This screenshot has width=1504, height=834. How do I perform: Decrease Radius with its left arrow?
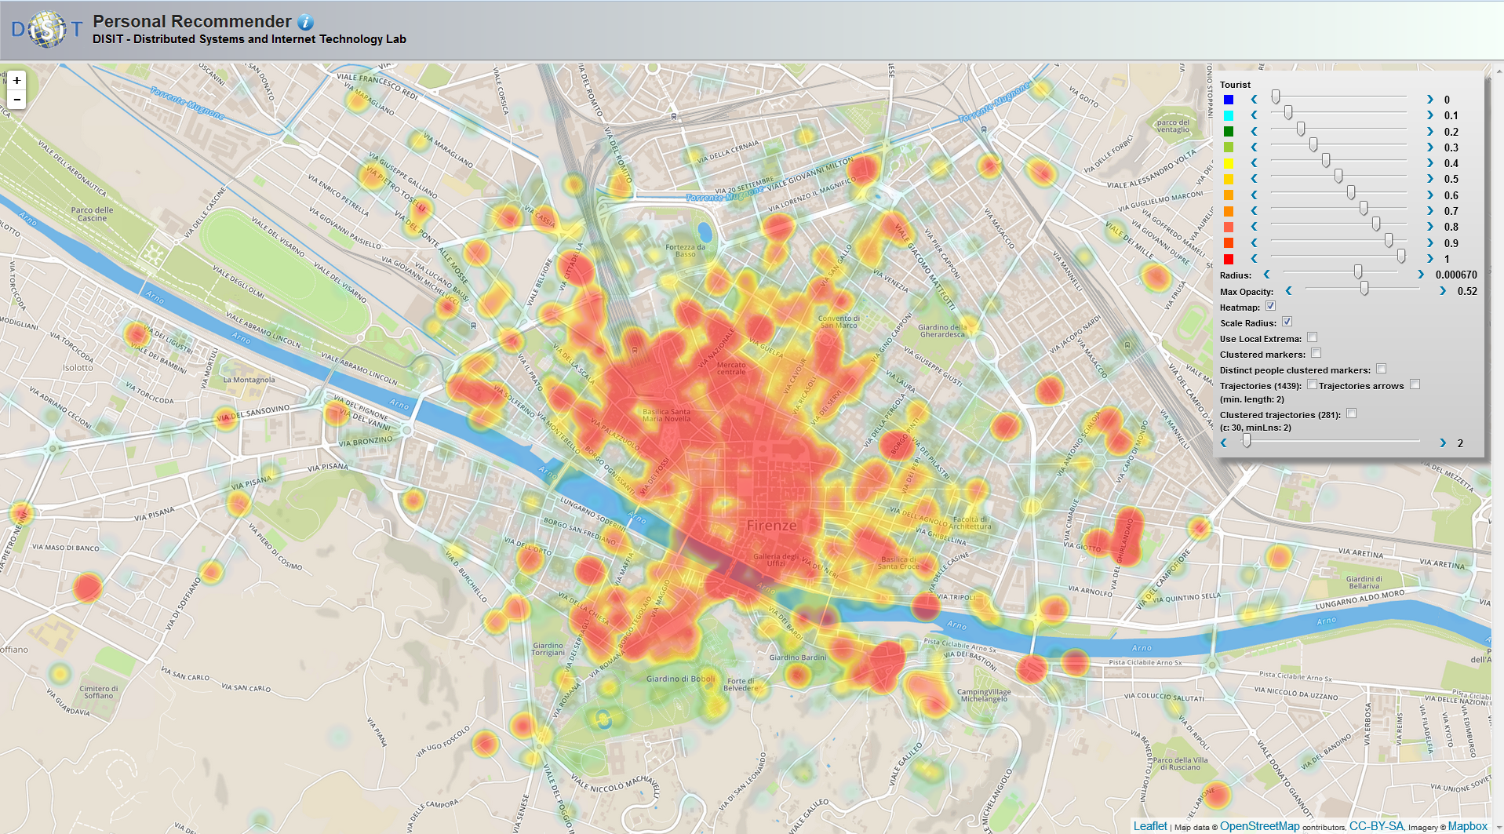1266,274
